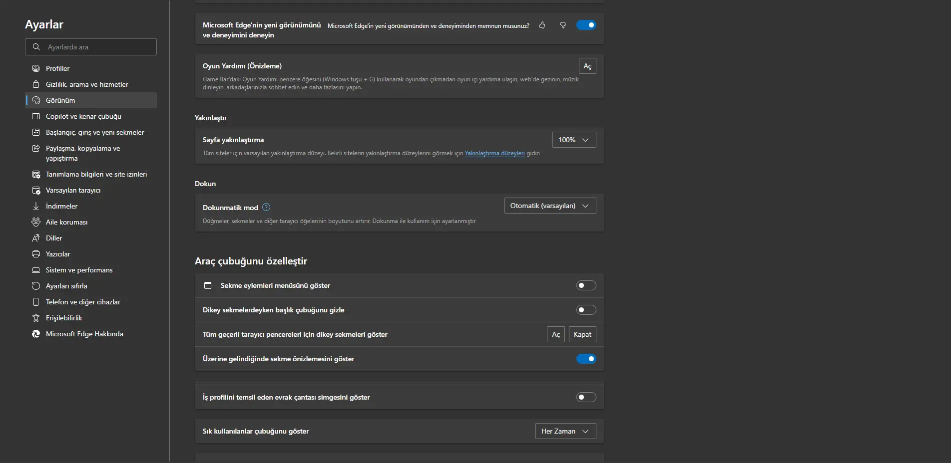Image resolution: width=951 pixels, height=463 pixels.
Task: Click the Ayarlar page title
Action: pyautogui.click(x=44, y=24)
